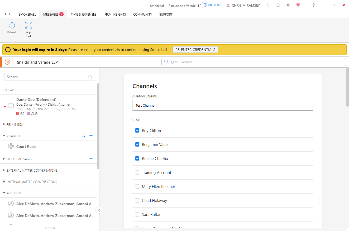Click the Pop Out icon
The image size is (349, 231).
(28, 25)
